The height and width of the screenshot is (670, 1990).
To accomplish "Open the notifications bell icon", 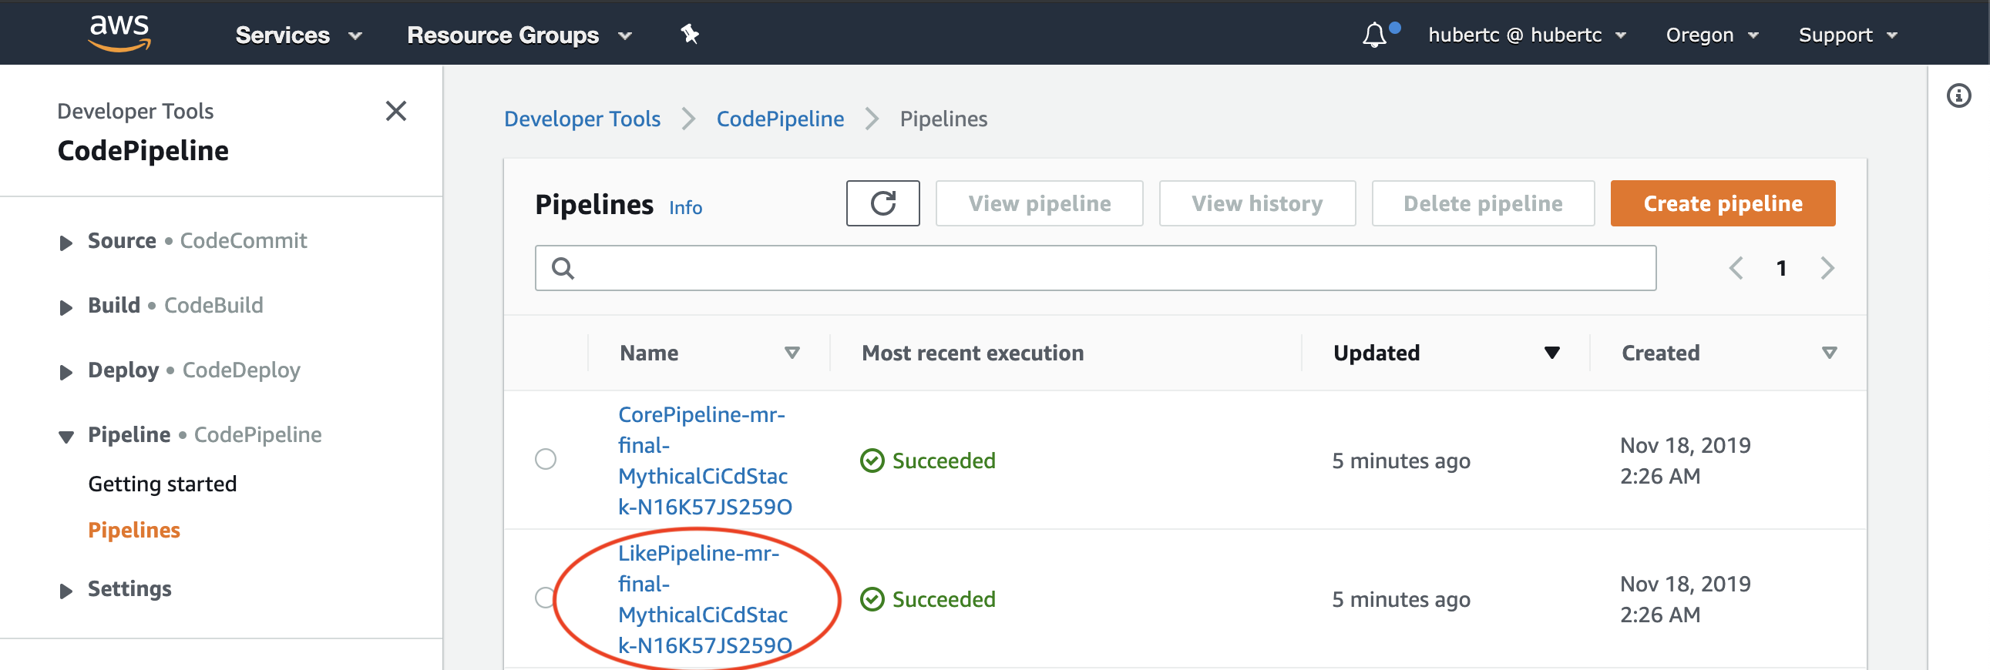I will [1373, 35].
